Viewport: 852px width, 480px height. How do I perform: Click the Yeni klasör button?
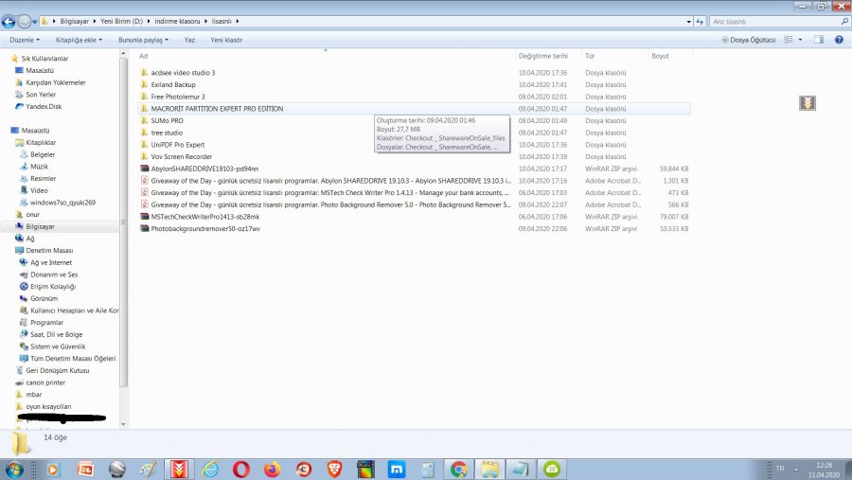tap(226, 40)
